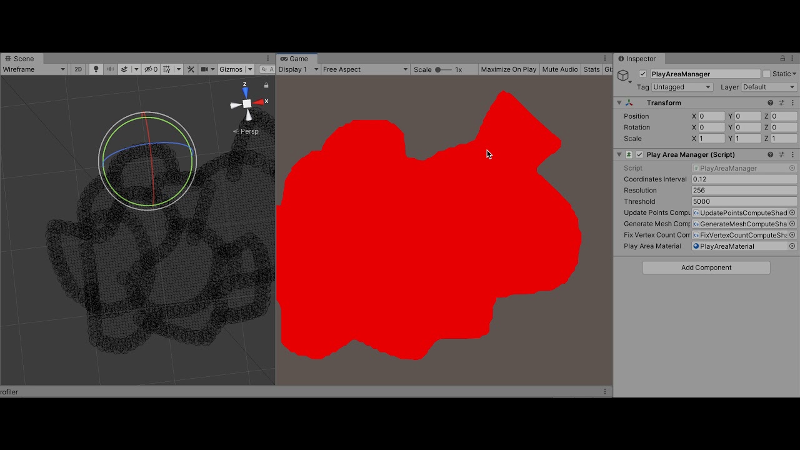This screenshot has height=450, width=800.
Task: Open the Transform component preset settings icon
Action: coord(782,102)
